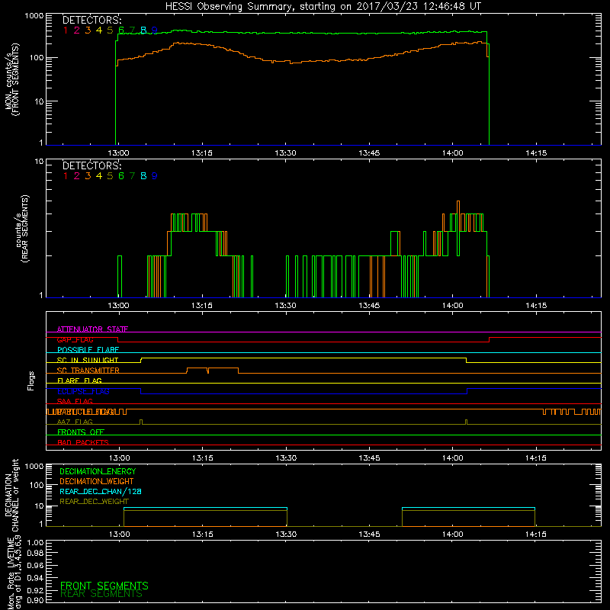Select magenta detector 2 in rear segments legend
The width and height of the screenshot is (610, 610).
(77, 176)
